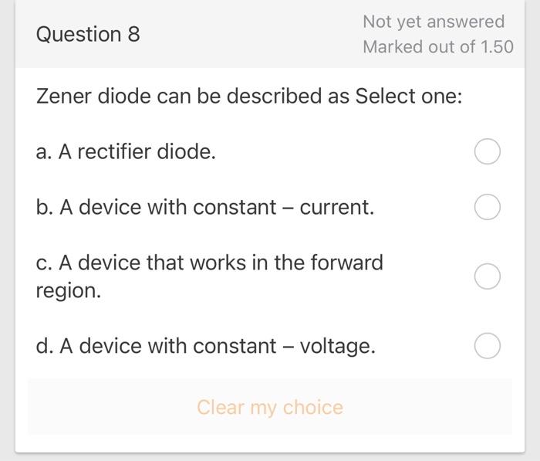Click the 'a. A rectifier diode.' answer text
This screenshot has width=540, height=461.
[x=126, y=152]
